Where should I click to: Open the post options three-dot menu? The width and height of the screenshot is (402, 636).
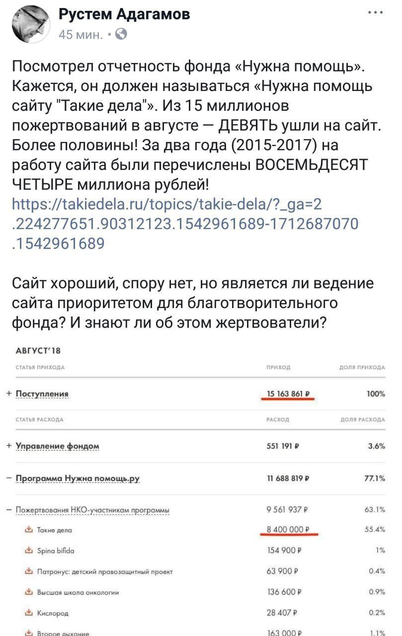pos(376,13)
